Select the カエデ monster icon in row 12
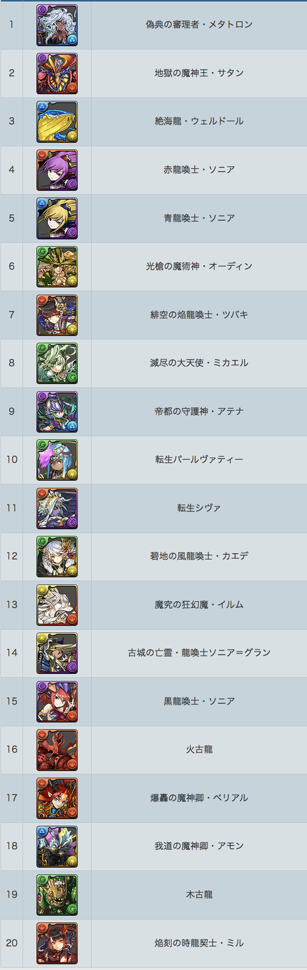This screenshot has width=307, height=970. (x=57, y=556)
